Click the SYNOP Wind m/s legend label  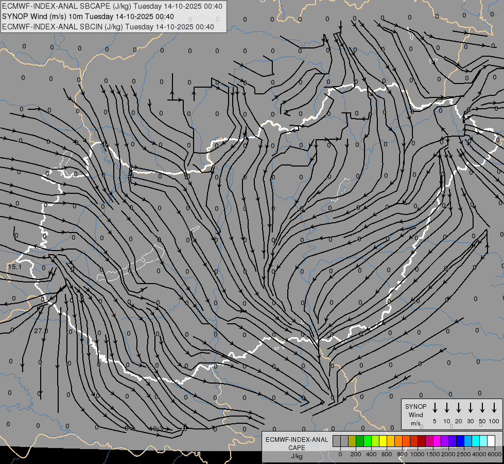point(415,415)
